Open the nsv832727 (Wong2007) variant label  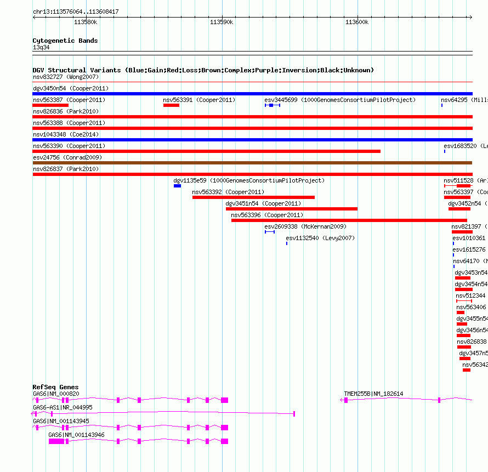point(66,77)
